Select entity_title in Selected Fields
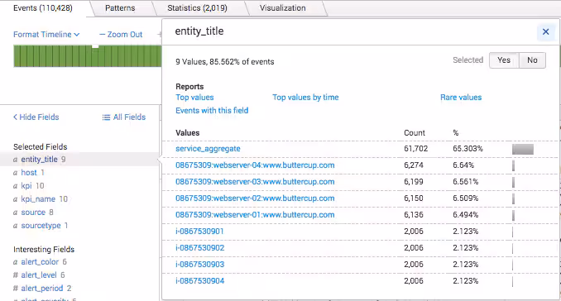The width and height of the screenshot is (561, 301). click(39, 159)
